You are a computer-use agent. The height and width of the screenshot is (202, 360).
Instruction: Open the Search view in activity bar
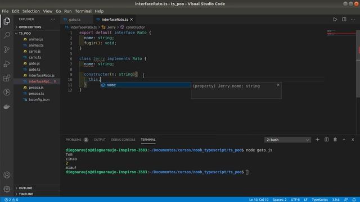(x=7, y=35)
